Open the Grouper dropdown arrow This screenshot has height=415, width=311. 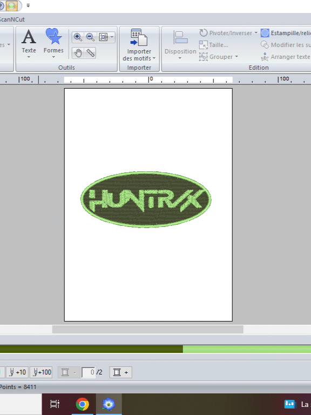(x=236, y=57)
